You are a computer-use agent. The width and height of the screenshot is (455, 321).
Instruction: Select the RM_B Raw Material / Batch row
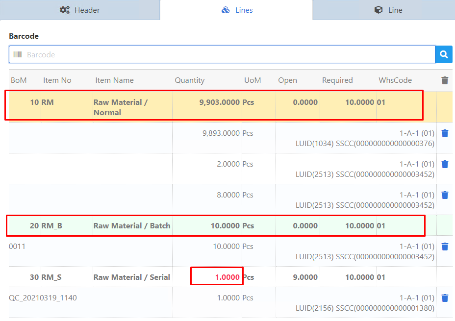point(215,226)
